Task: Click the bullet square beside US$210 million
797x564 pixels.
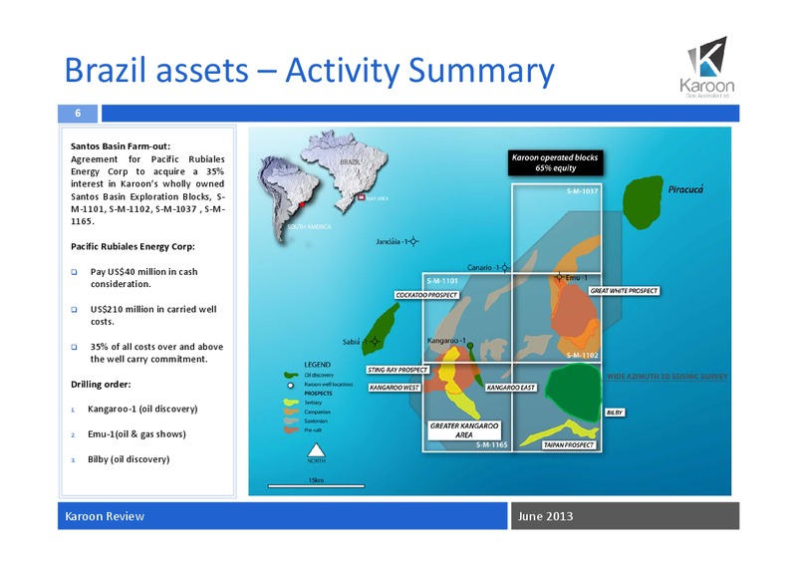Action: [74, 309]
